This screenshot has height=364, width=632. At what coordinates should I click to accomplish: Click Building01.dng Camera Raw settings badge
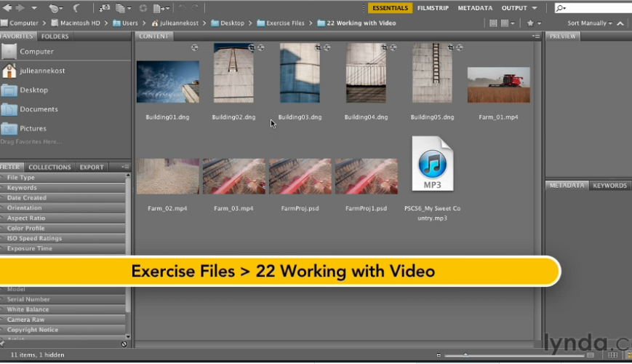[194, 47]
